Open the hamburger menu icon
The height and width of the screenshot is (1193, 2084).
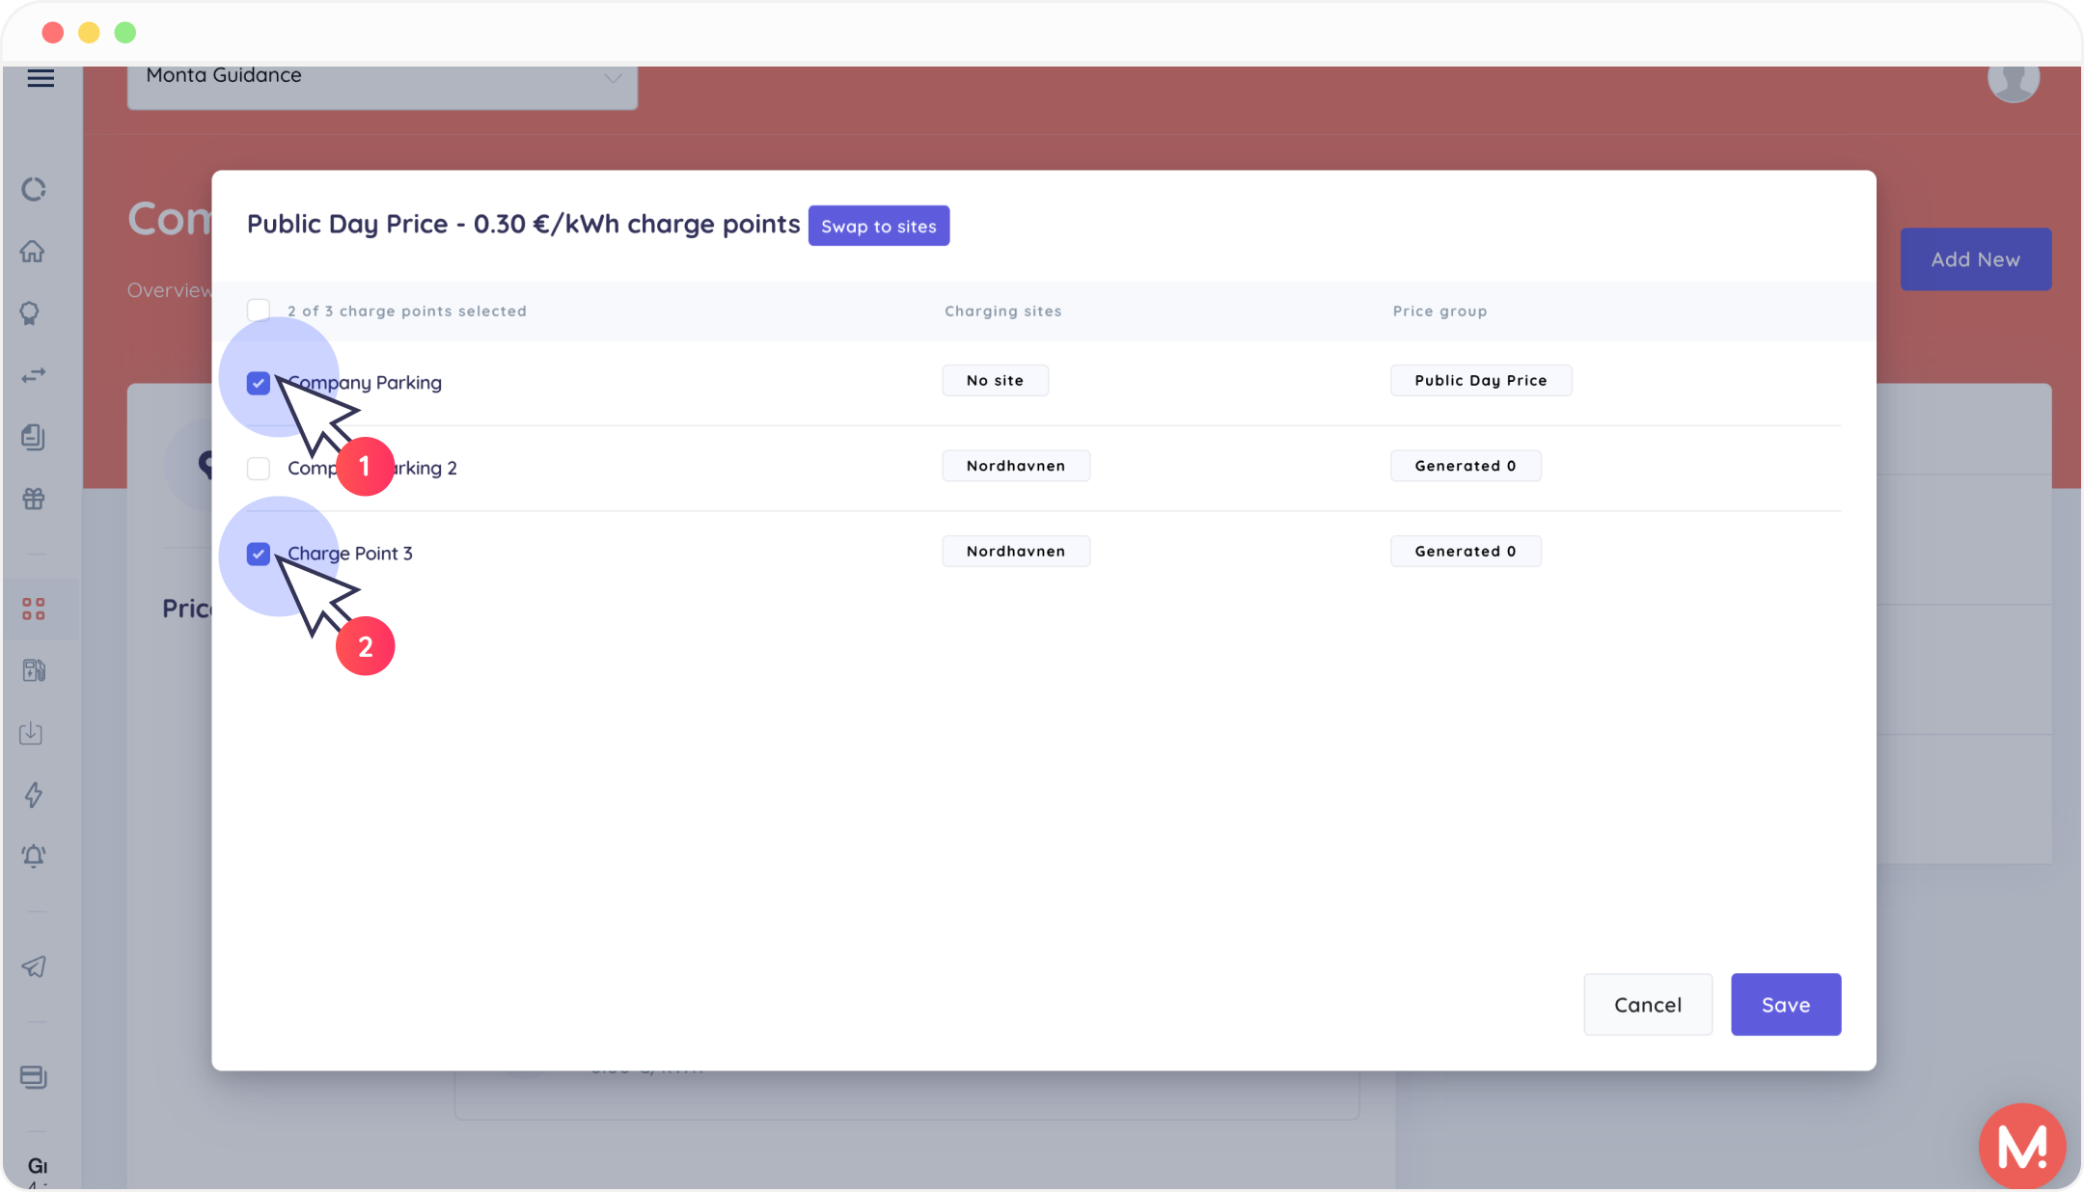(41, 78)
